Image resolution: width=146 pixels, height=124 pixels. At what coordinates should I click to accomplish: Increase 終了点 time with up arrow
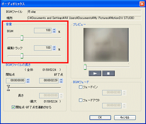pyautogui.click(x=61, y=79)
